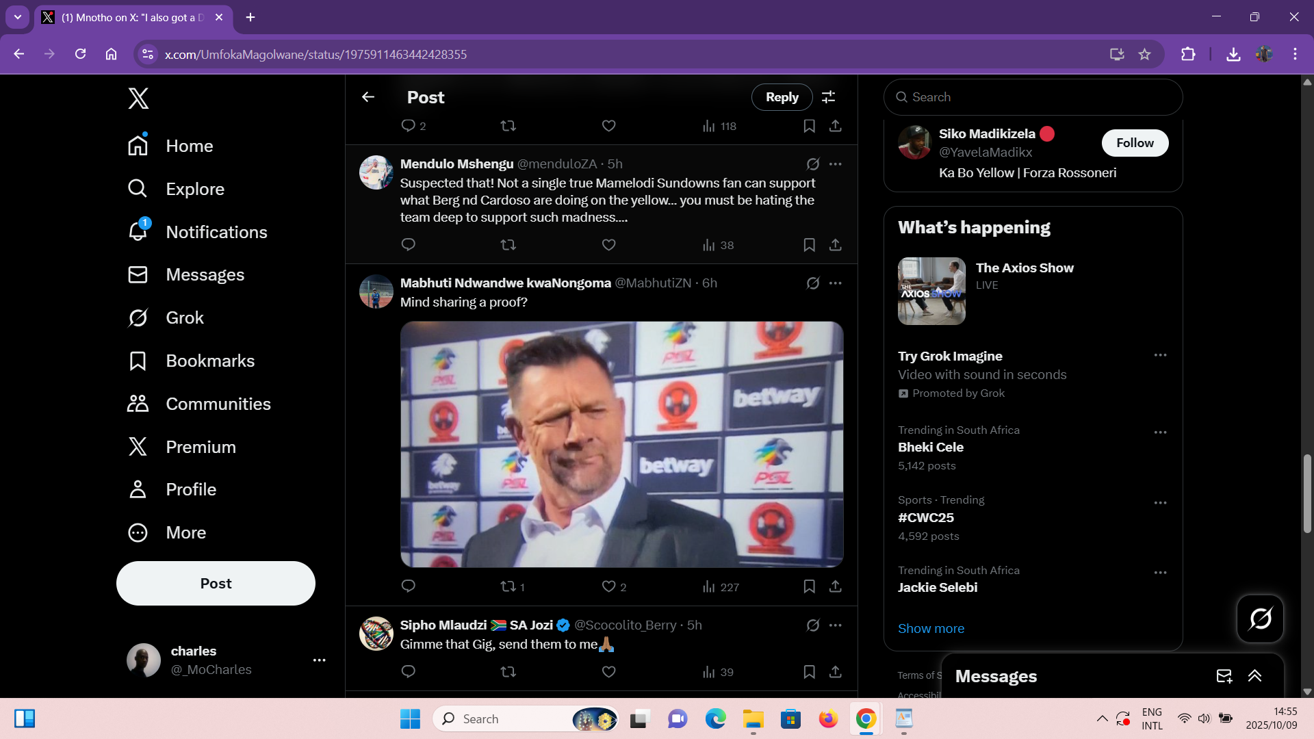Follow Siko Madikizela
The height and width of the screenshot is (739, 1314).
click(x=1135, y=143)
